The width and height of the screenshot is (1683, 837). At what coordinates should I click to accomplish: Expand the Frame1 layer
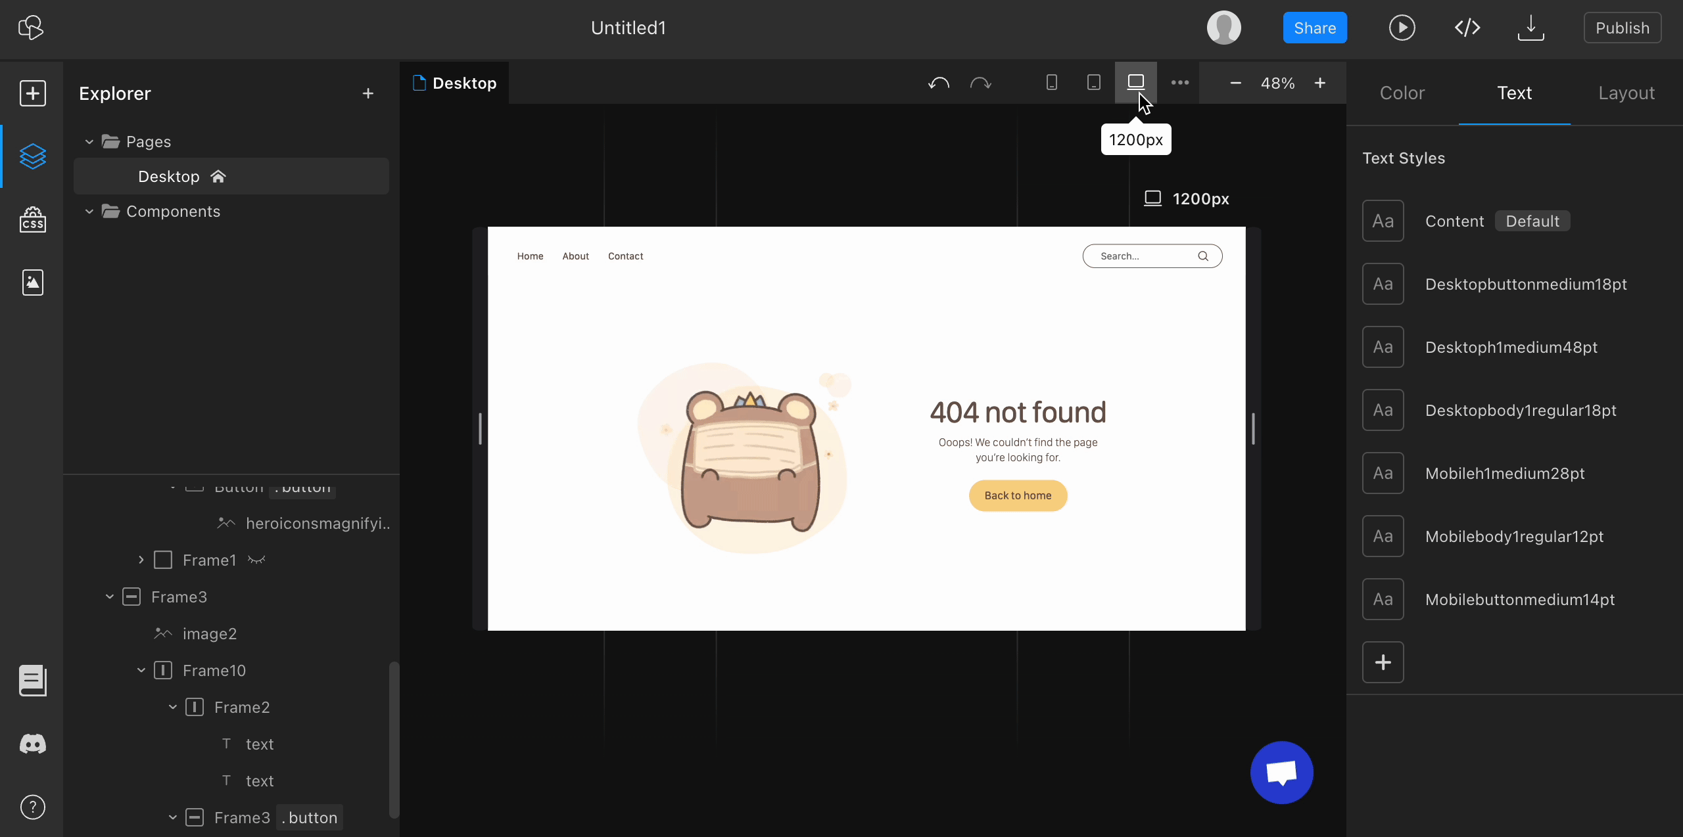[x=141, y=560]
